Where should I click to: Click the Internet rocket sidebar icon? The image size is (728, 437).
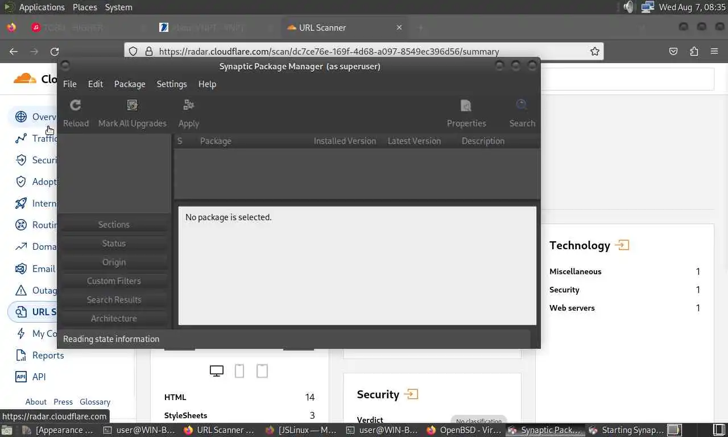pyautogui.click(x=21, y=203)
